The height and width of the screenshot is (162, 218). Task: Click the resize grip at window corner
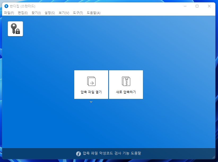pyautogui.click(x=213, y=157)
